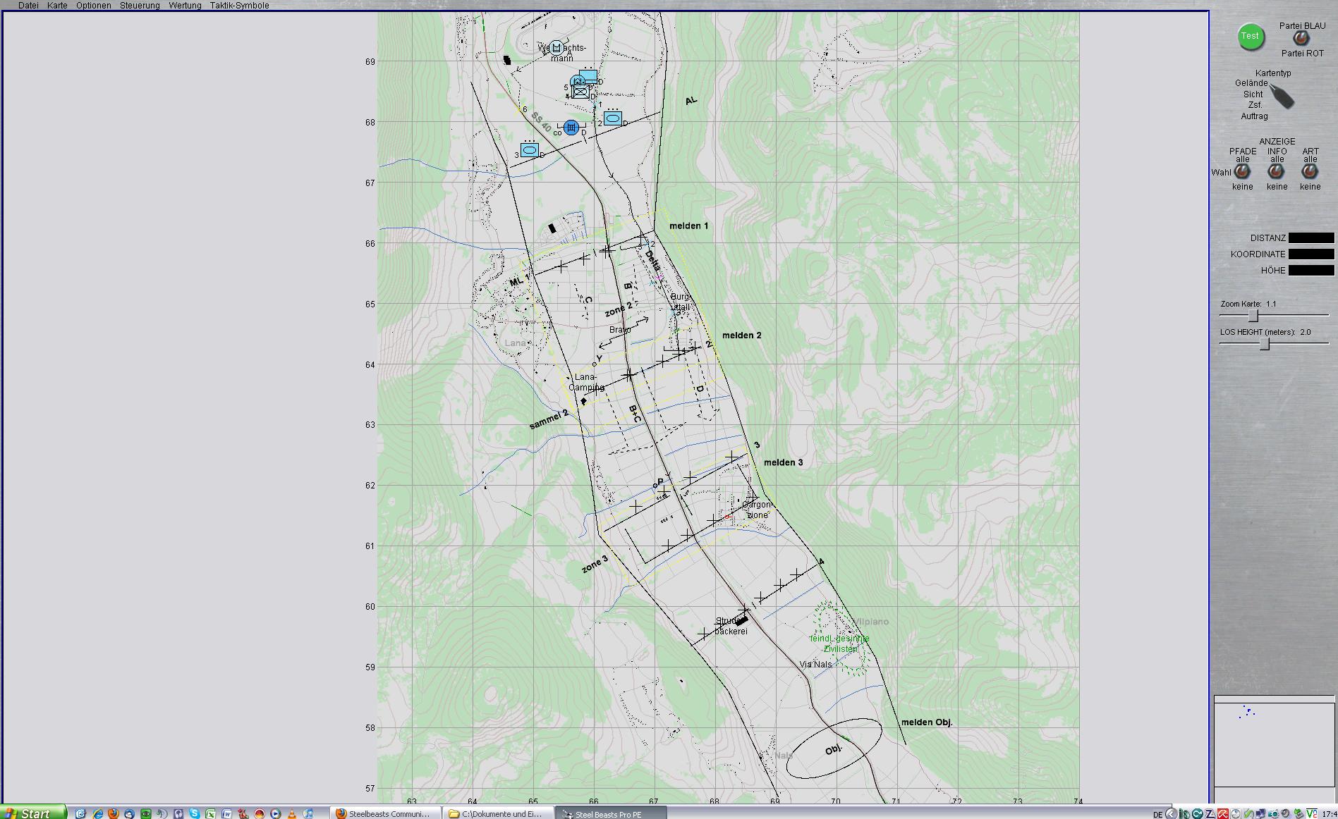
Task: Click tank platoon symbol labeled 2
Action: click(x=612, y=119)
